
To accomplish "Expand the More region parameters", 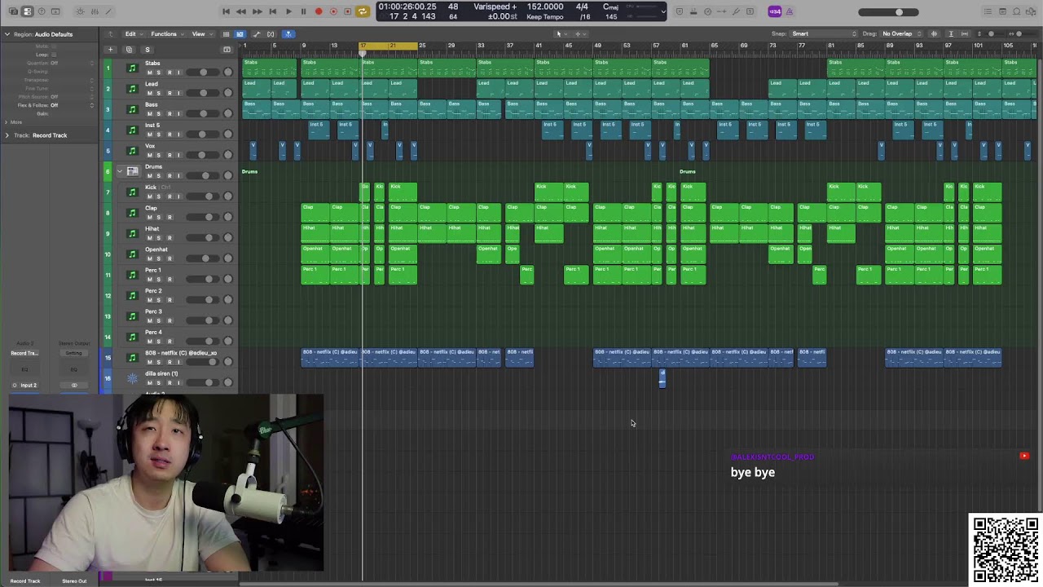I will 7,121.
